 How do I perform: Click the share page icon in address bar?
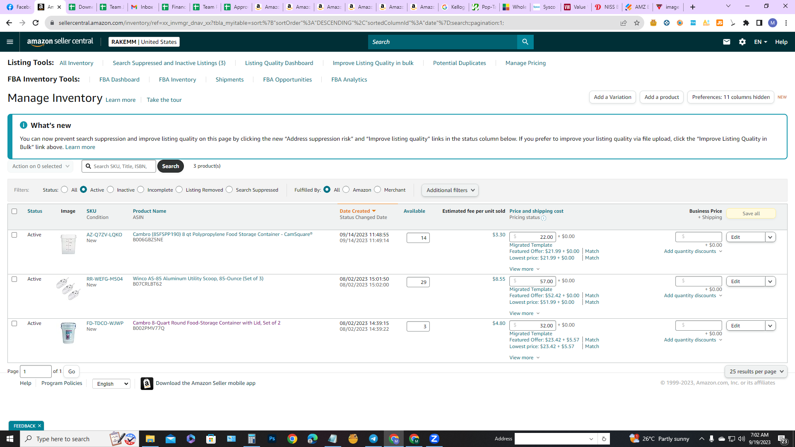coord(624,23)
